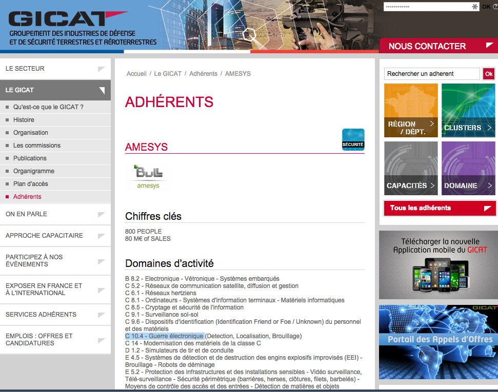Click the large ADHÉRENTS page title

click(169, 102)
